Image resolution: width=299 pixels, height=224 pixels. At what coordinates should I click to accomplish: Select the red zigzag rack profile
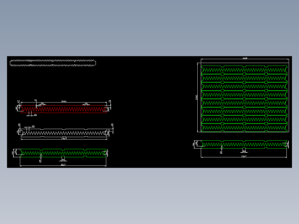coord(64,109)
